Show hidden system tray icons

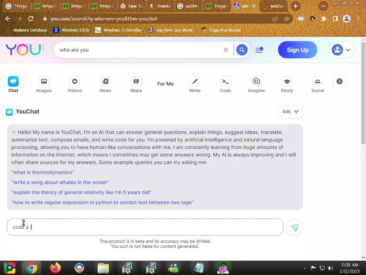tap(305, 268)
